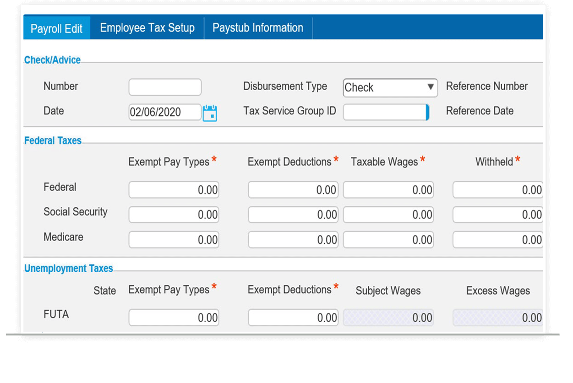Open the Paystub Information tab

click(257, 27)
